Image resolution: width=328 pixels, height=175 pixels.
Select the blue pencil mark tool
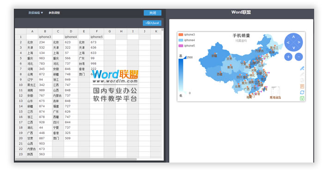[302, 68]
